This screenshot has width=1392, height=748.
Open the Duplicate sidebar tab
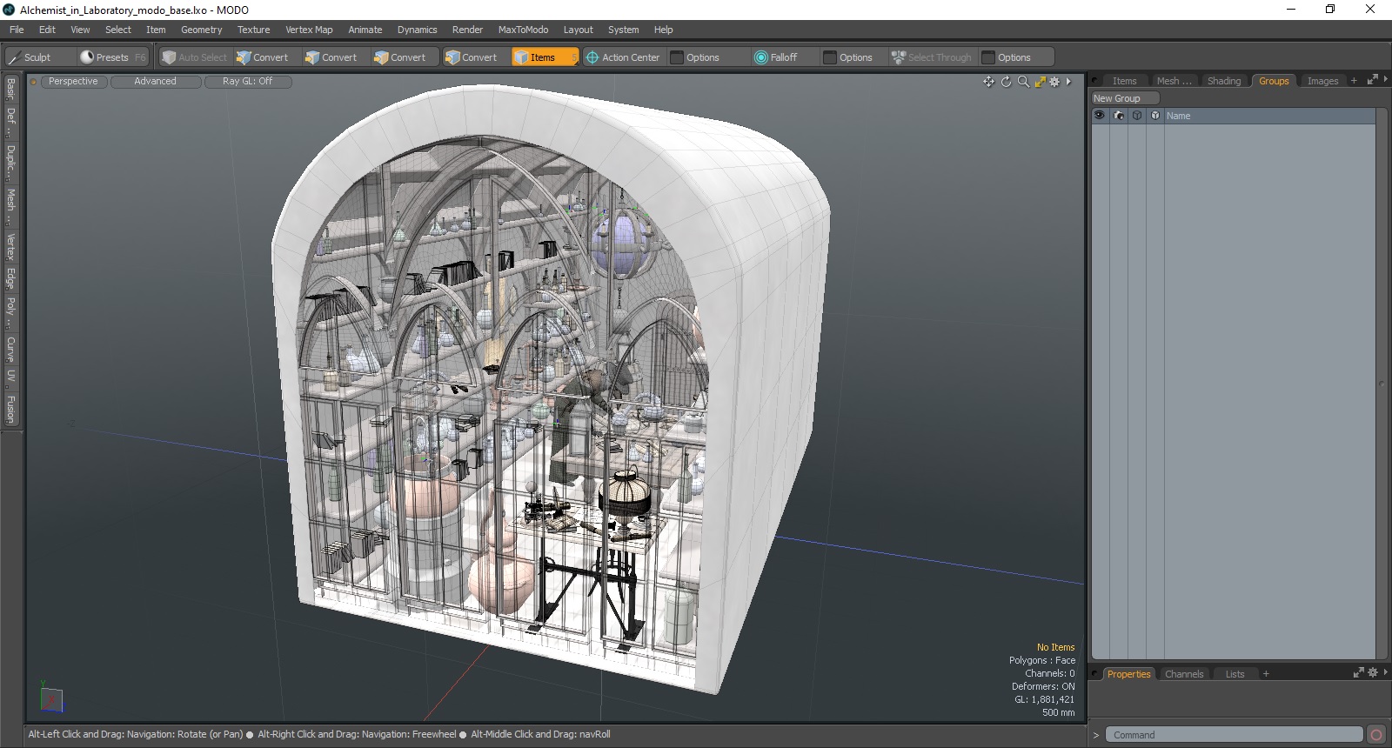pos(10,163)
